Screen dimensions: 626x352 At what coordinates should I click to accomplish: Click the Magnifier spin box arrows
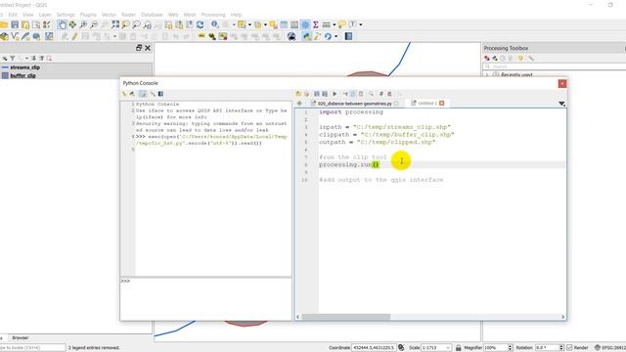pyautogui.click(x=510, y=348)
